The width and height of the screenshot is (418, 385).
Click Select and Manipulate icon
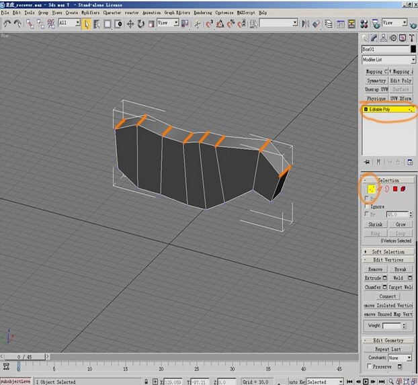coord(198,24)
